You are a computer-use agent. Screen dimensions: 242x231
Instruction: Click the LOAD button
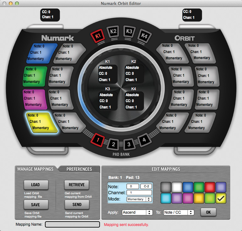pos(36,185)
